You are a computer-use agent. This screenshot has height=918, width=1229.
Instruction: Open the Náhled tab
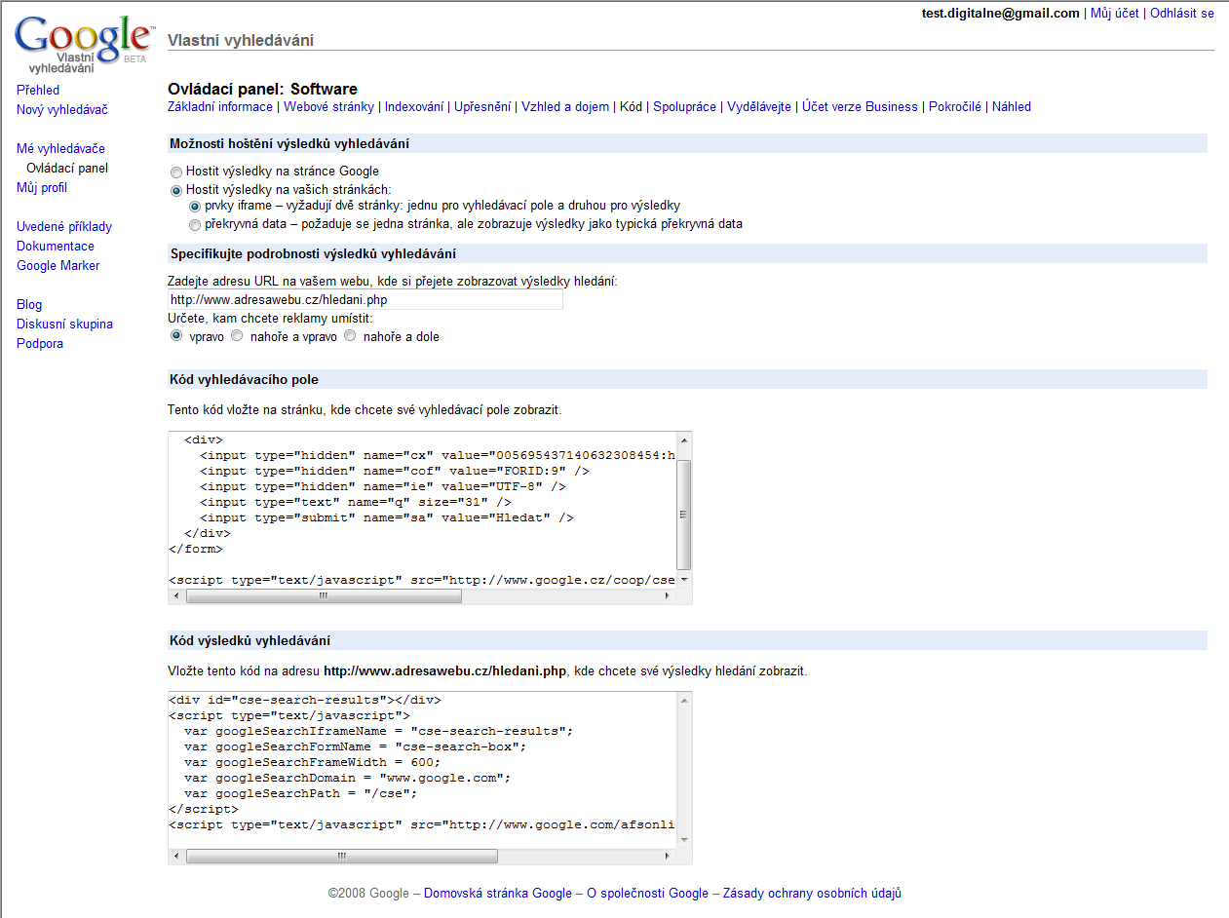coord(1012,107)
